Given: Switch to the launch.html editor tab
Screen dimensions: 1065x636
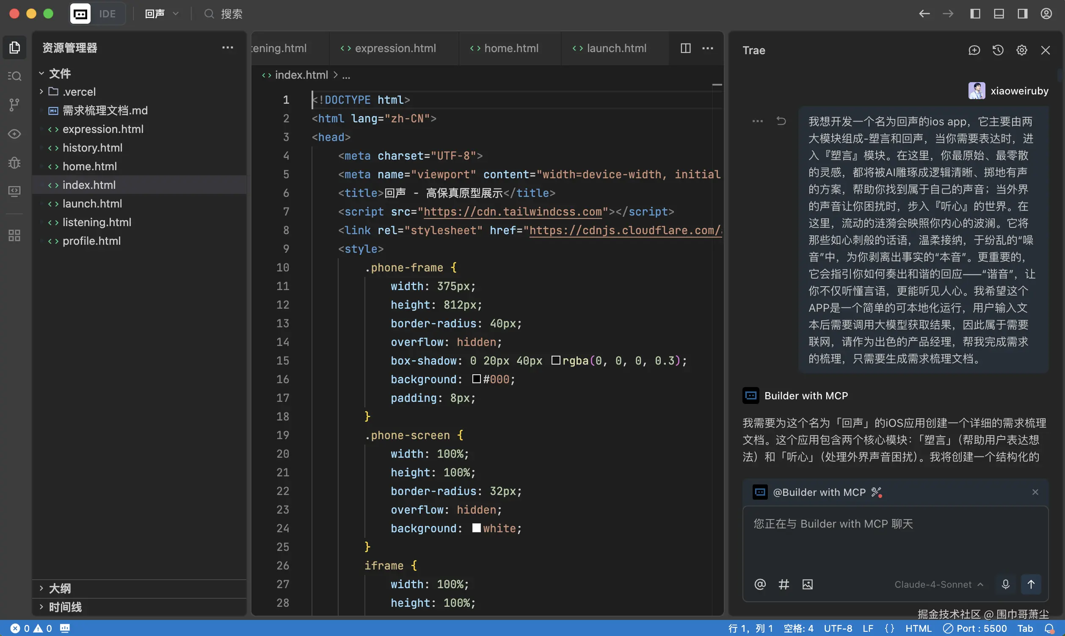Looking at the screenshot, I should coord(615,48).
